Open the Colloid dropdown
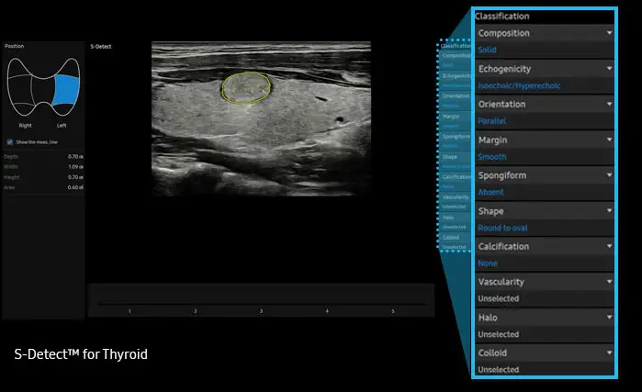Viewport: 642px width, 392px height. [545, 353]
